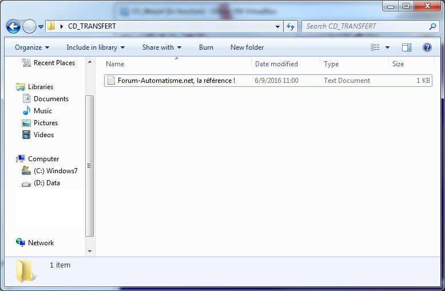Select Forum-Automatisme.net text file
The height and width of the screenshot is (291, 445).
tap(176, 81)
